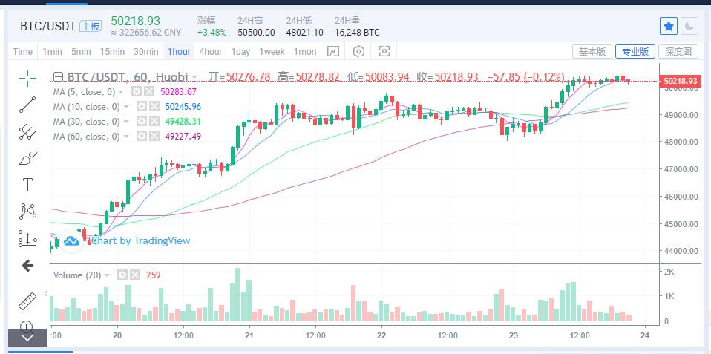711x354 pixels.
Task: Switch to basic version 基本版
Action: coord(592,52)
